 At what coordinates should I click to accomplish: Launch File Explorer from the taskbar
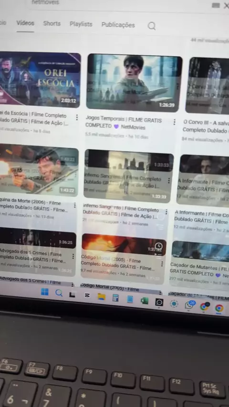tap(102, 296)
